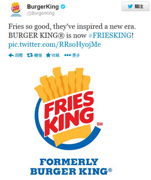Click the yellow fries in the logo image
The height and width of the screenshot is (180, 151).
click(x=62, y=84)
